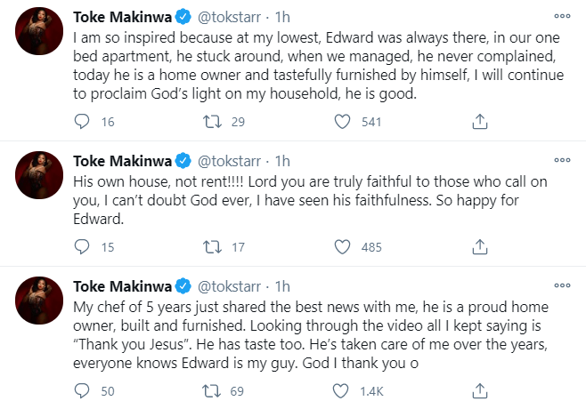Share the "My chef of 5 years" tweet

478,389
